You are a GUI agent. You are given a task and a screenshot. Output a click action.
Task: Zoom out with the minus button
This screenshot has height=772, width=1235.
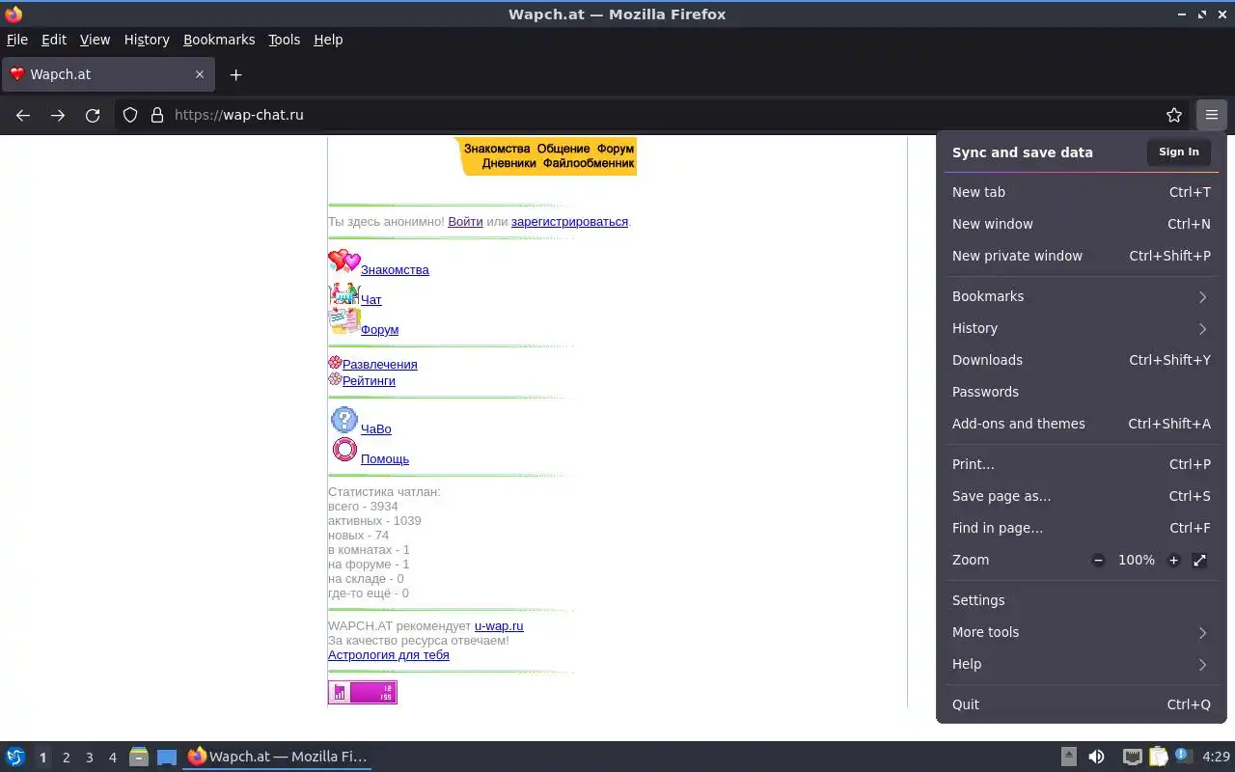tap(1098, 561)
